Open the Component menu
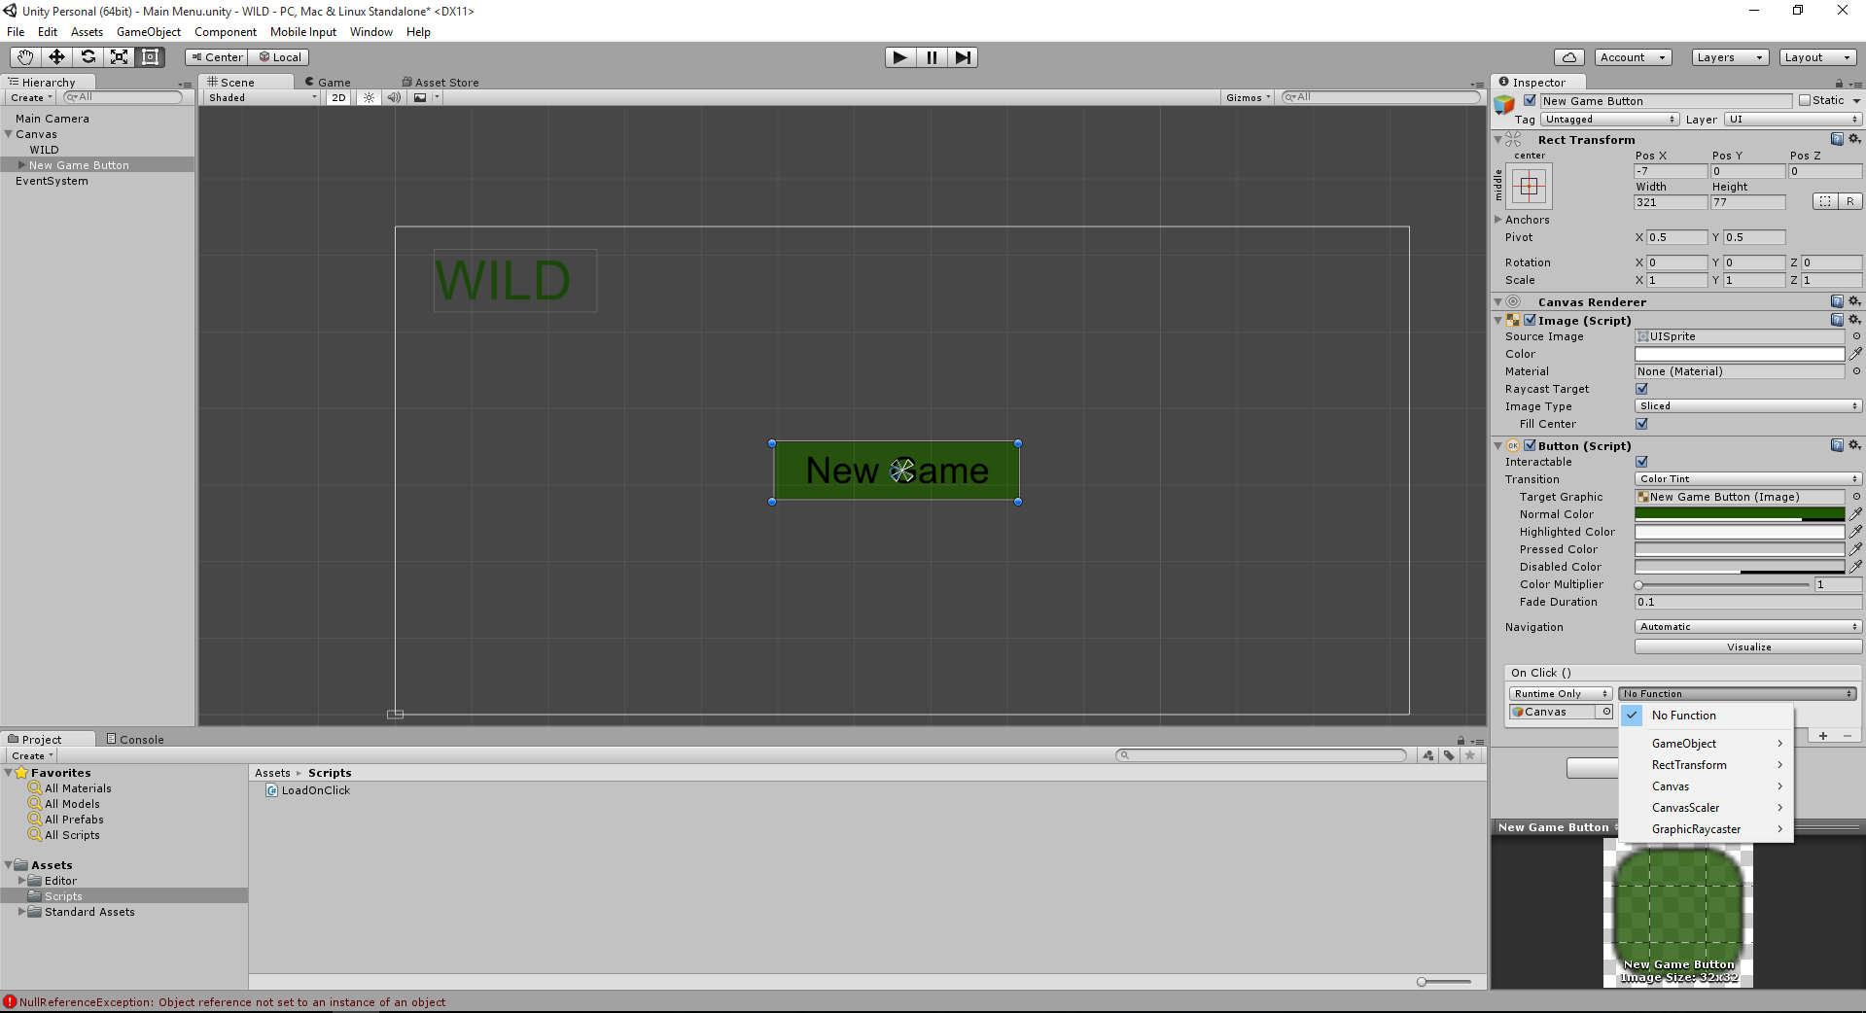The width and height of the screenshot is (1866, 1013). 226,32
